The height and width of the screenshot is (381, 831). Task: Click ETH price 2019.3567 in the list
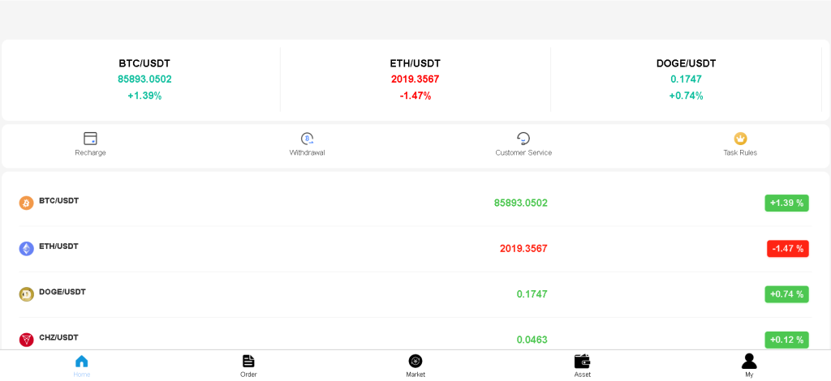coord(523,249)
